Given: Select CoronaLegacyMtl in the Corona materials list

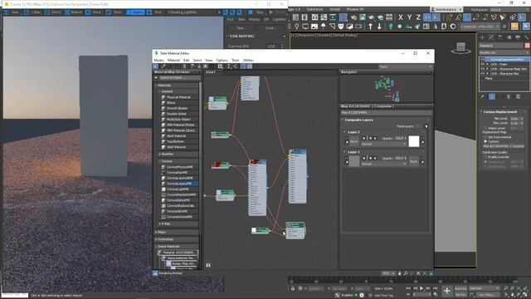Looking at the screenshot, I should (179, 184).
